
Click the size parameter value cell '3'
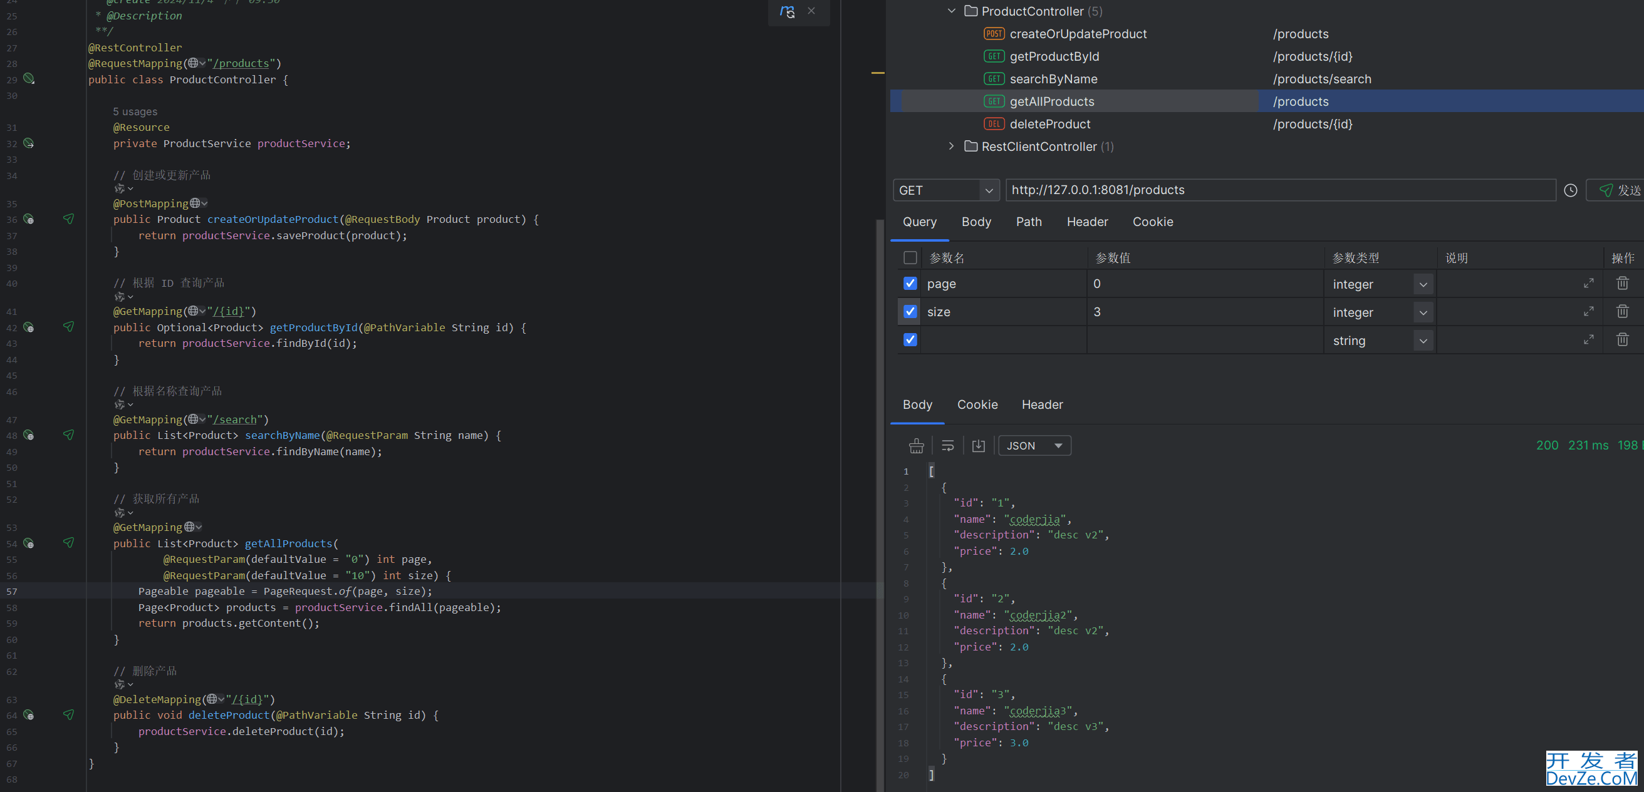pyautogui.click(x=1205, y=312)
